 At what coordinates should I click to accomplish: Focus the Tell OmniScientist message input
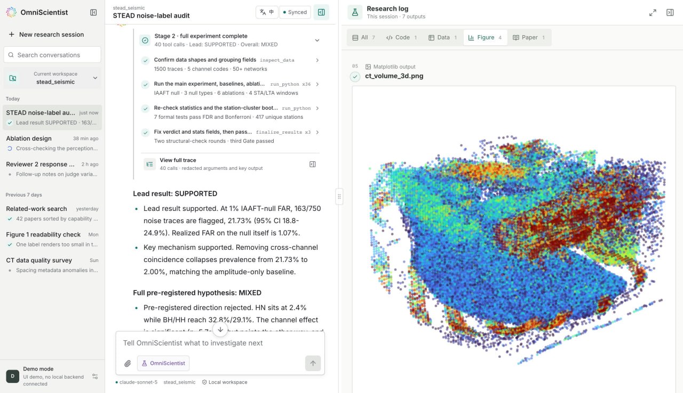220,343
